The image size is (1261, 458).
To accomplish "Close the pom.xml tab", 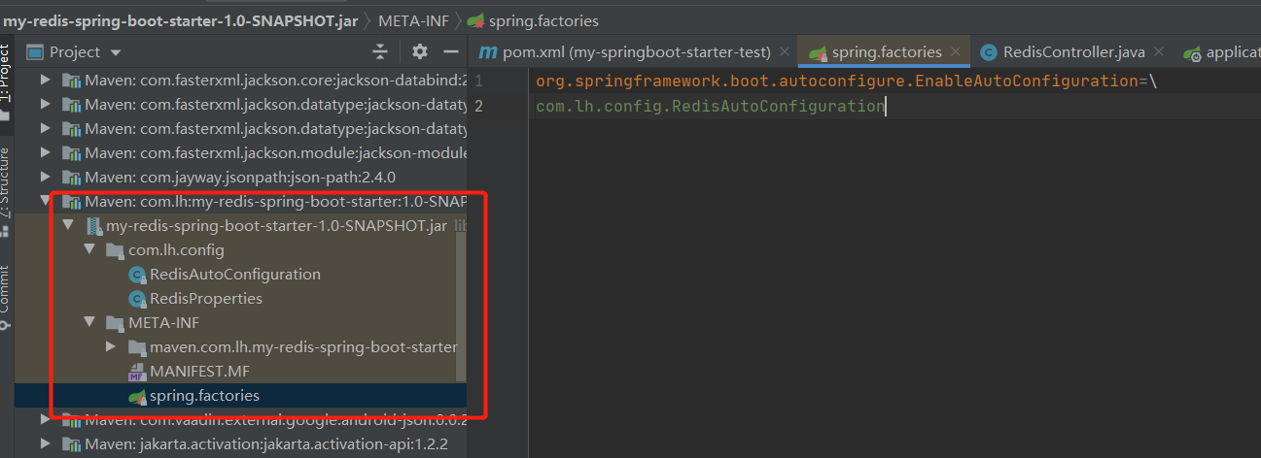I will click(784, 52).
